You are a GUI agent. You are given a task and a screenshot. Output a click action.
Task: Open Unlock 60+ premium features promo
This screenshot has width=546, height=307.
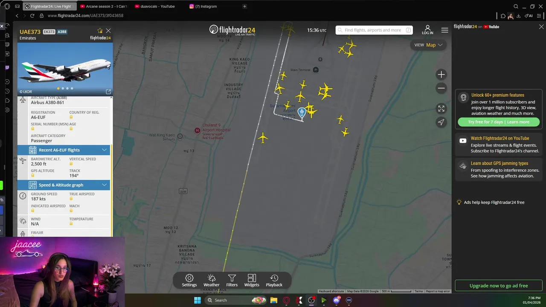[498, 95]
